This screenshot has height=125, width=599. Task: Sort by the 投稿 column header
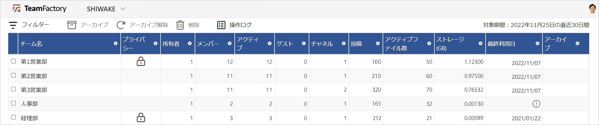356,44
